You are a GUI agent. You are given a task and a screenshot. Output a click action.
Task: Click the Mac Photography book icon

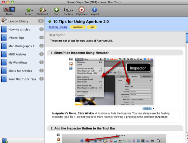click(x=4, y=46)
